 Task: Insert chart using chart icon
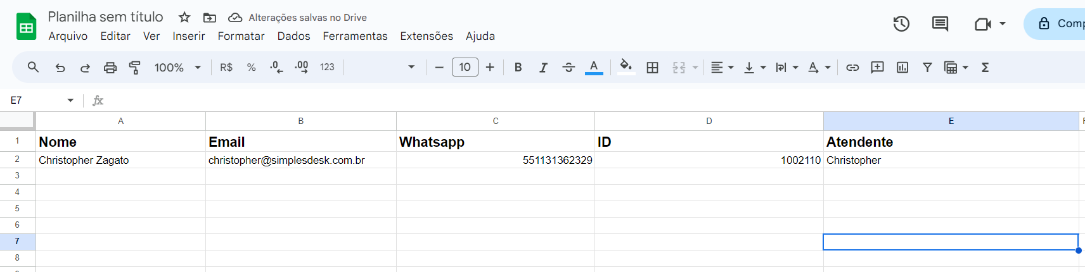pos(902,67)
